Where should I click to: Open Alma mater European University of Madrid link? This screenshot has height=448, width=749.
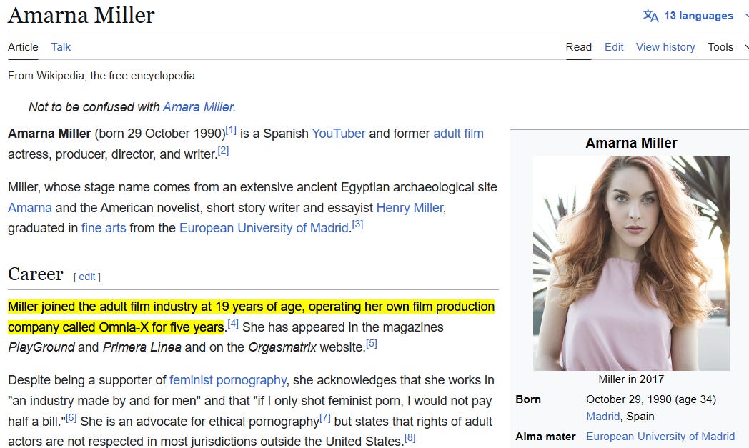coord(660,437)
